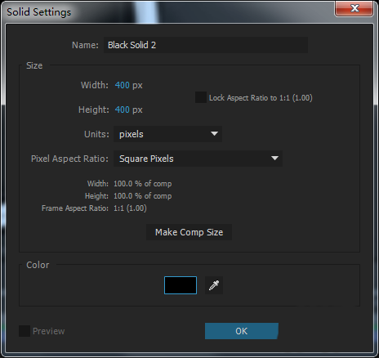Open the Pixel Aspect Ratio dropdown
This screenshot has height=358, width=379.
pyautogui.click(x=198, y=159)
